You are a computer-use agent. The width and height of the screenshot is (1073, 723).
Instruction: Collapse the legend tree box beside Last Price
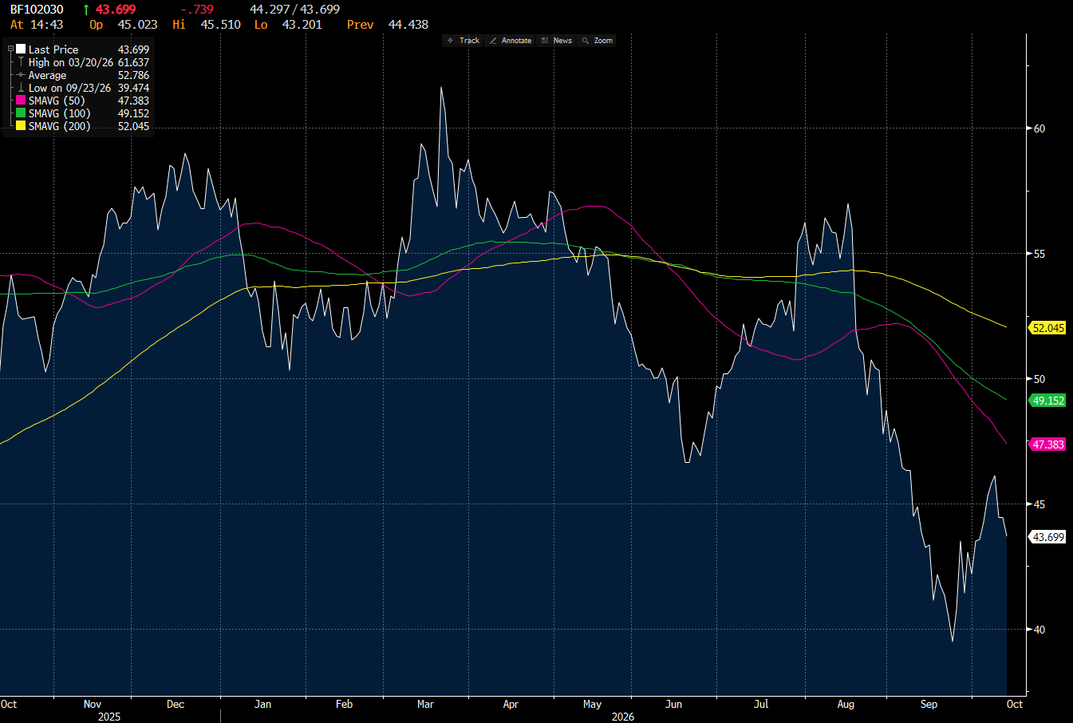(x=11, y=49)
